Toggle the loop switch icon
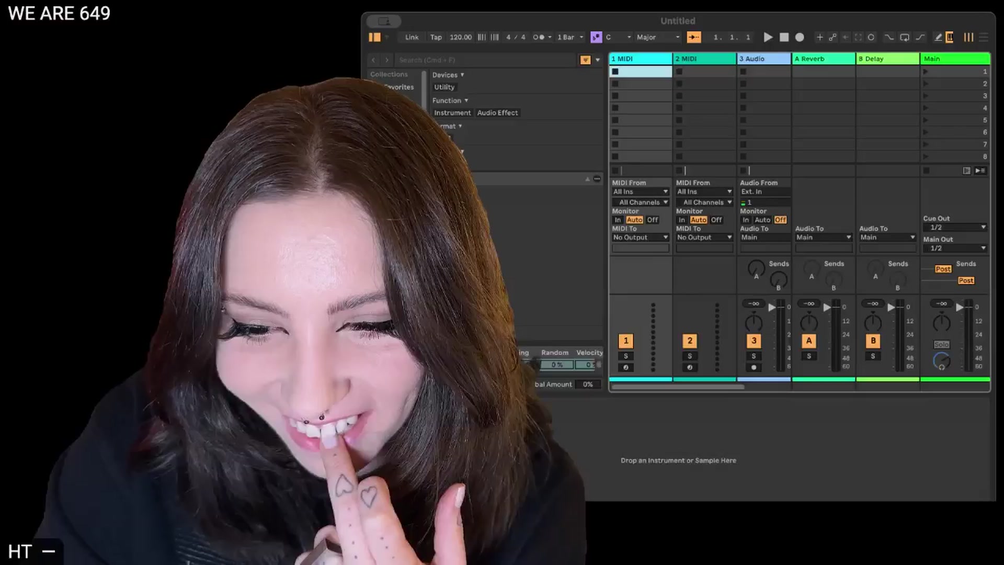The width and height of the screenshot is (1004, 565). pos(905,37)
